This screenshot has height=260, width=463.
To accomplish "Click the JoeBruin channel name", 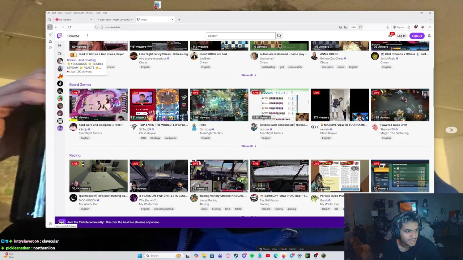I will point(205,58).
